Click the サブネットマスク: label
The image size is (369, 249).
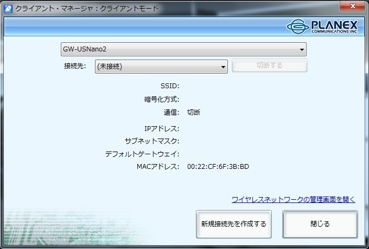[x=152, y=141]
